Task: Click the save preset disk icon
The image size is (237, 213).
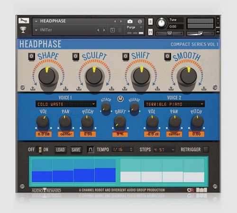Action: tap(112, 30)
